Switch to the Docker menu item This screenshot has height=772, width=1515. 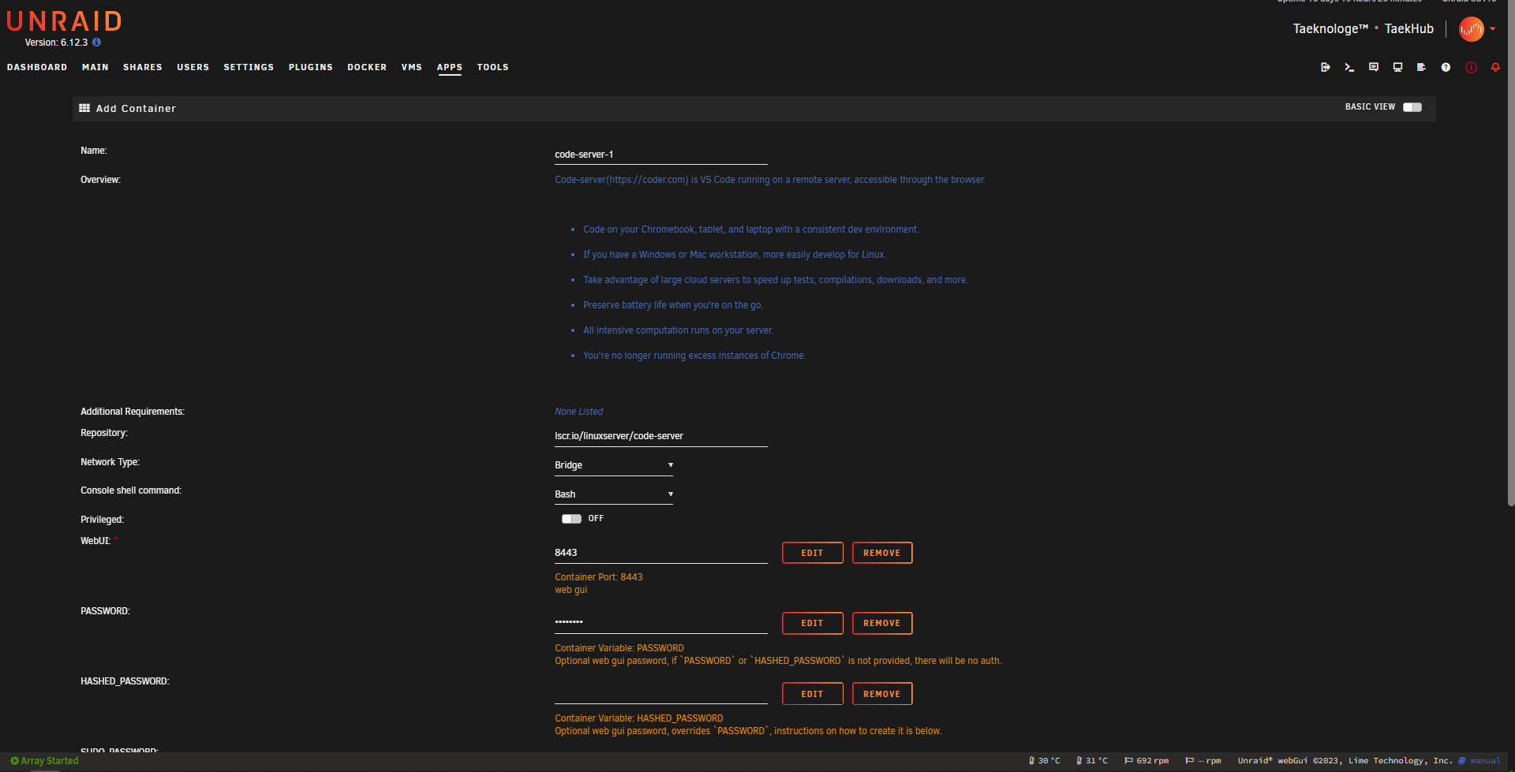367,67
